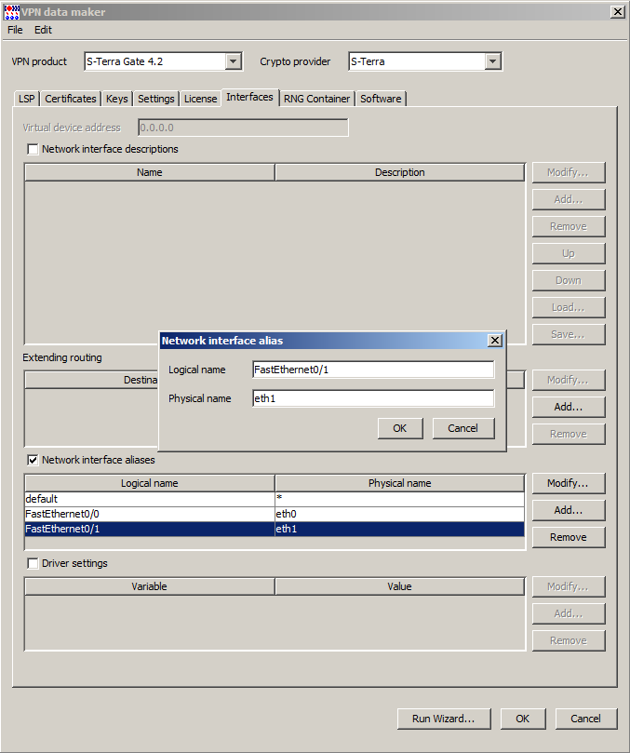
Task: Select the LSP tab
Action: click(27, 99)
